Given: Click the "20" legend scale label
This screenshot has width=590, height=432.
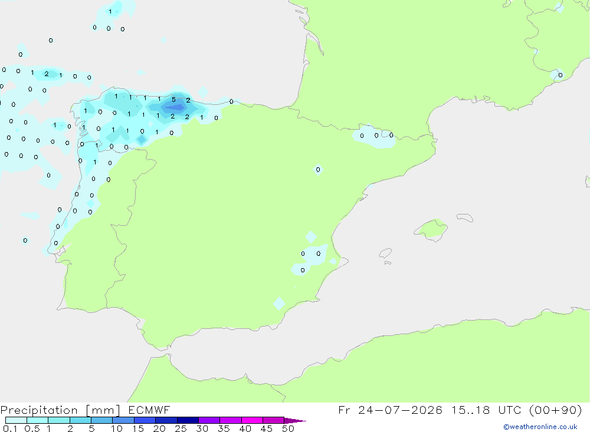Looking at the screenshot, I should [159, 428].
